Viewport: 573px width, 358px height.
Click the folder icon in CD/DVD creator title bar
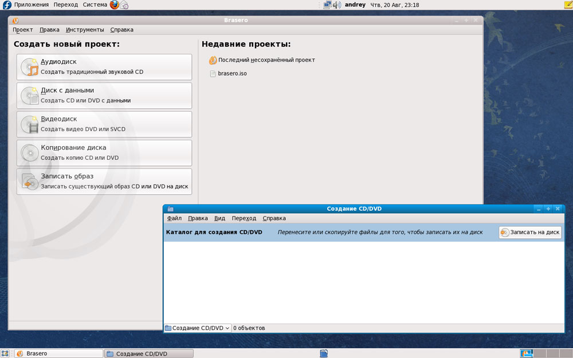coord(170,209)
